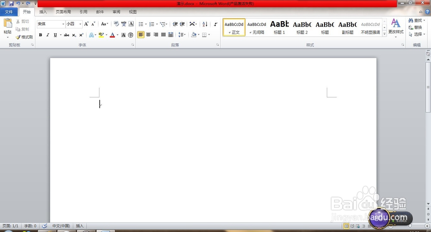Viewport: 431px width, 232px height.
Task: Click the Cut (剪切) button
Action: click(x=22, y=22)
